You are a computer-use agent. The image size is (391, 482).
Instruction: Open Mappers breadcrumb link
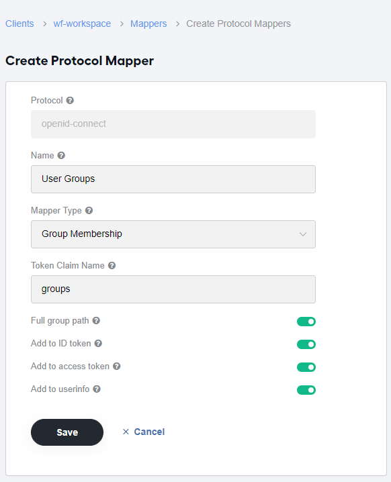point(148,23)
